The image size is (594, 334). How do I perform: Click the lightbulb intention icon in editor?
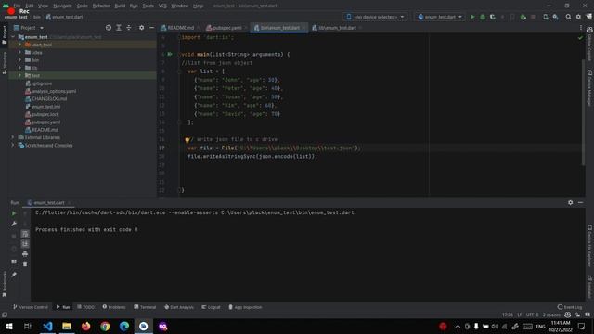click(187, 140)
